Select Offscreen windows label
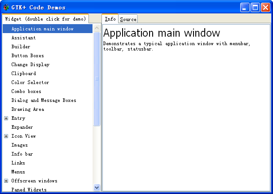 click(34, 181)
